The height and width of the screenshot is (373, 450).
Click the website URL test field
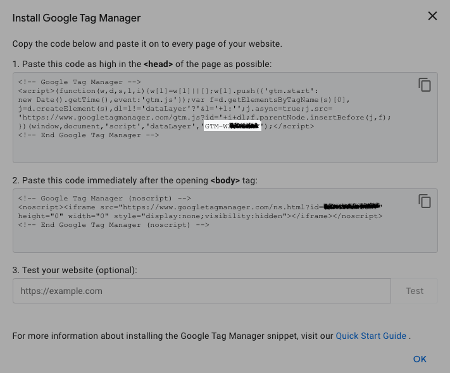pos(201,291)
